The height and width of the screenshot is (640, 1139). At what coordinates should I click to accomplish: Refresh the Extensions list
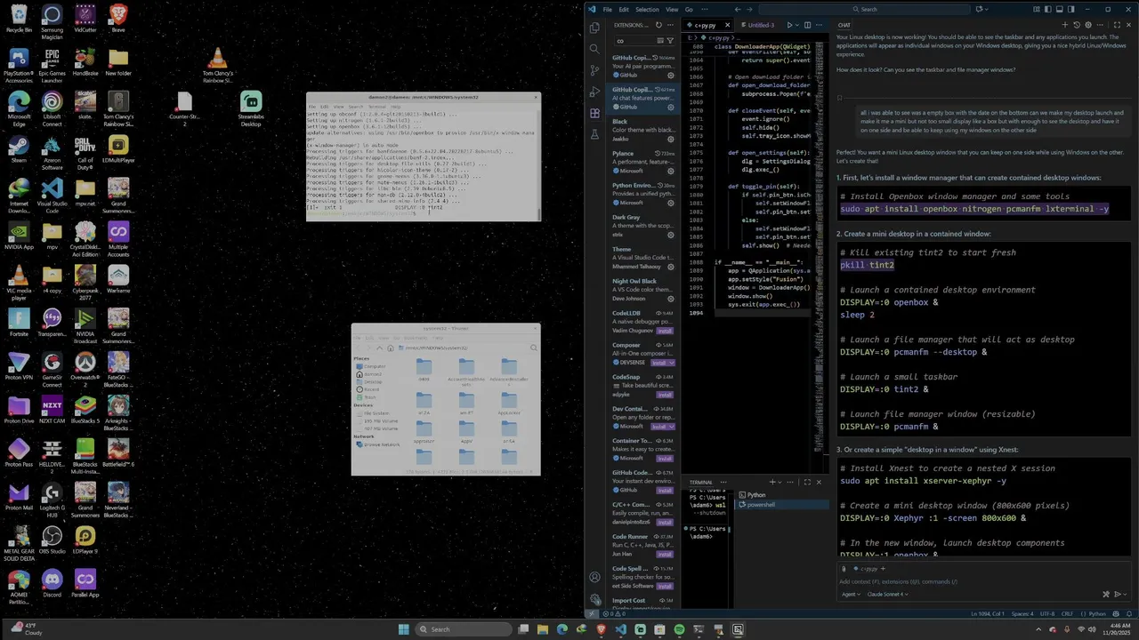(x=659, y=25)
